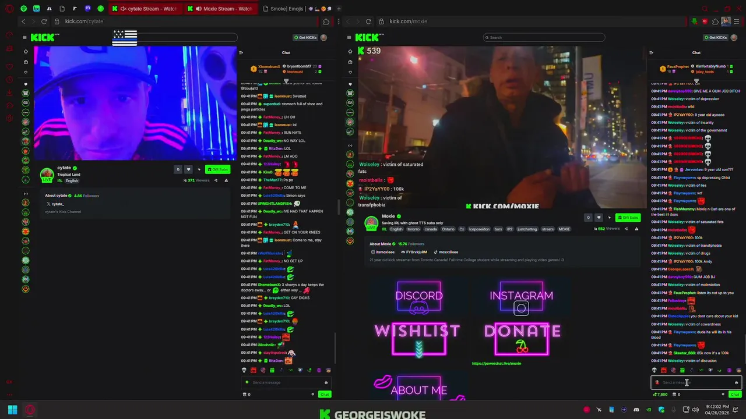Open NVIDIA tray icon in taskbar
The width and height of the screenshot is (746, 419).
(x=649, y=410)
